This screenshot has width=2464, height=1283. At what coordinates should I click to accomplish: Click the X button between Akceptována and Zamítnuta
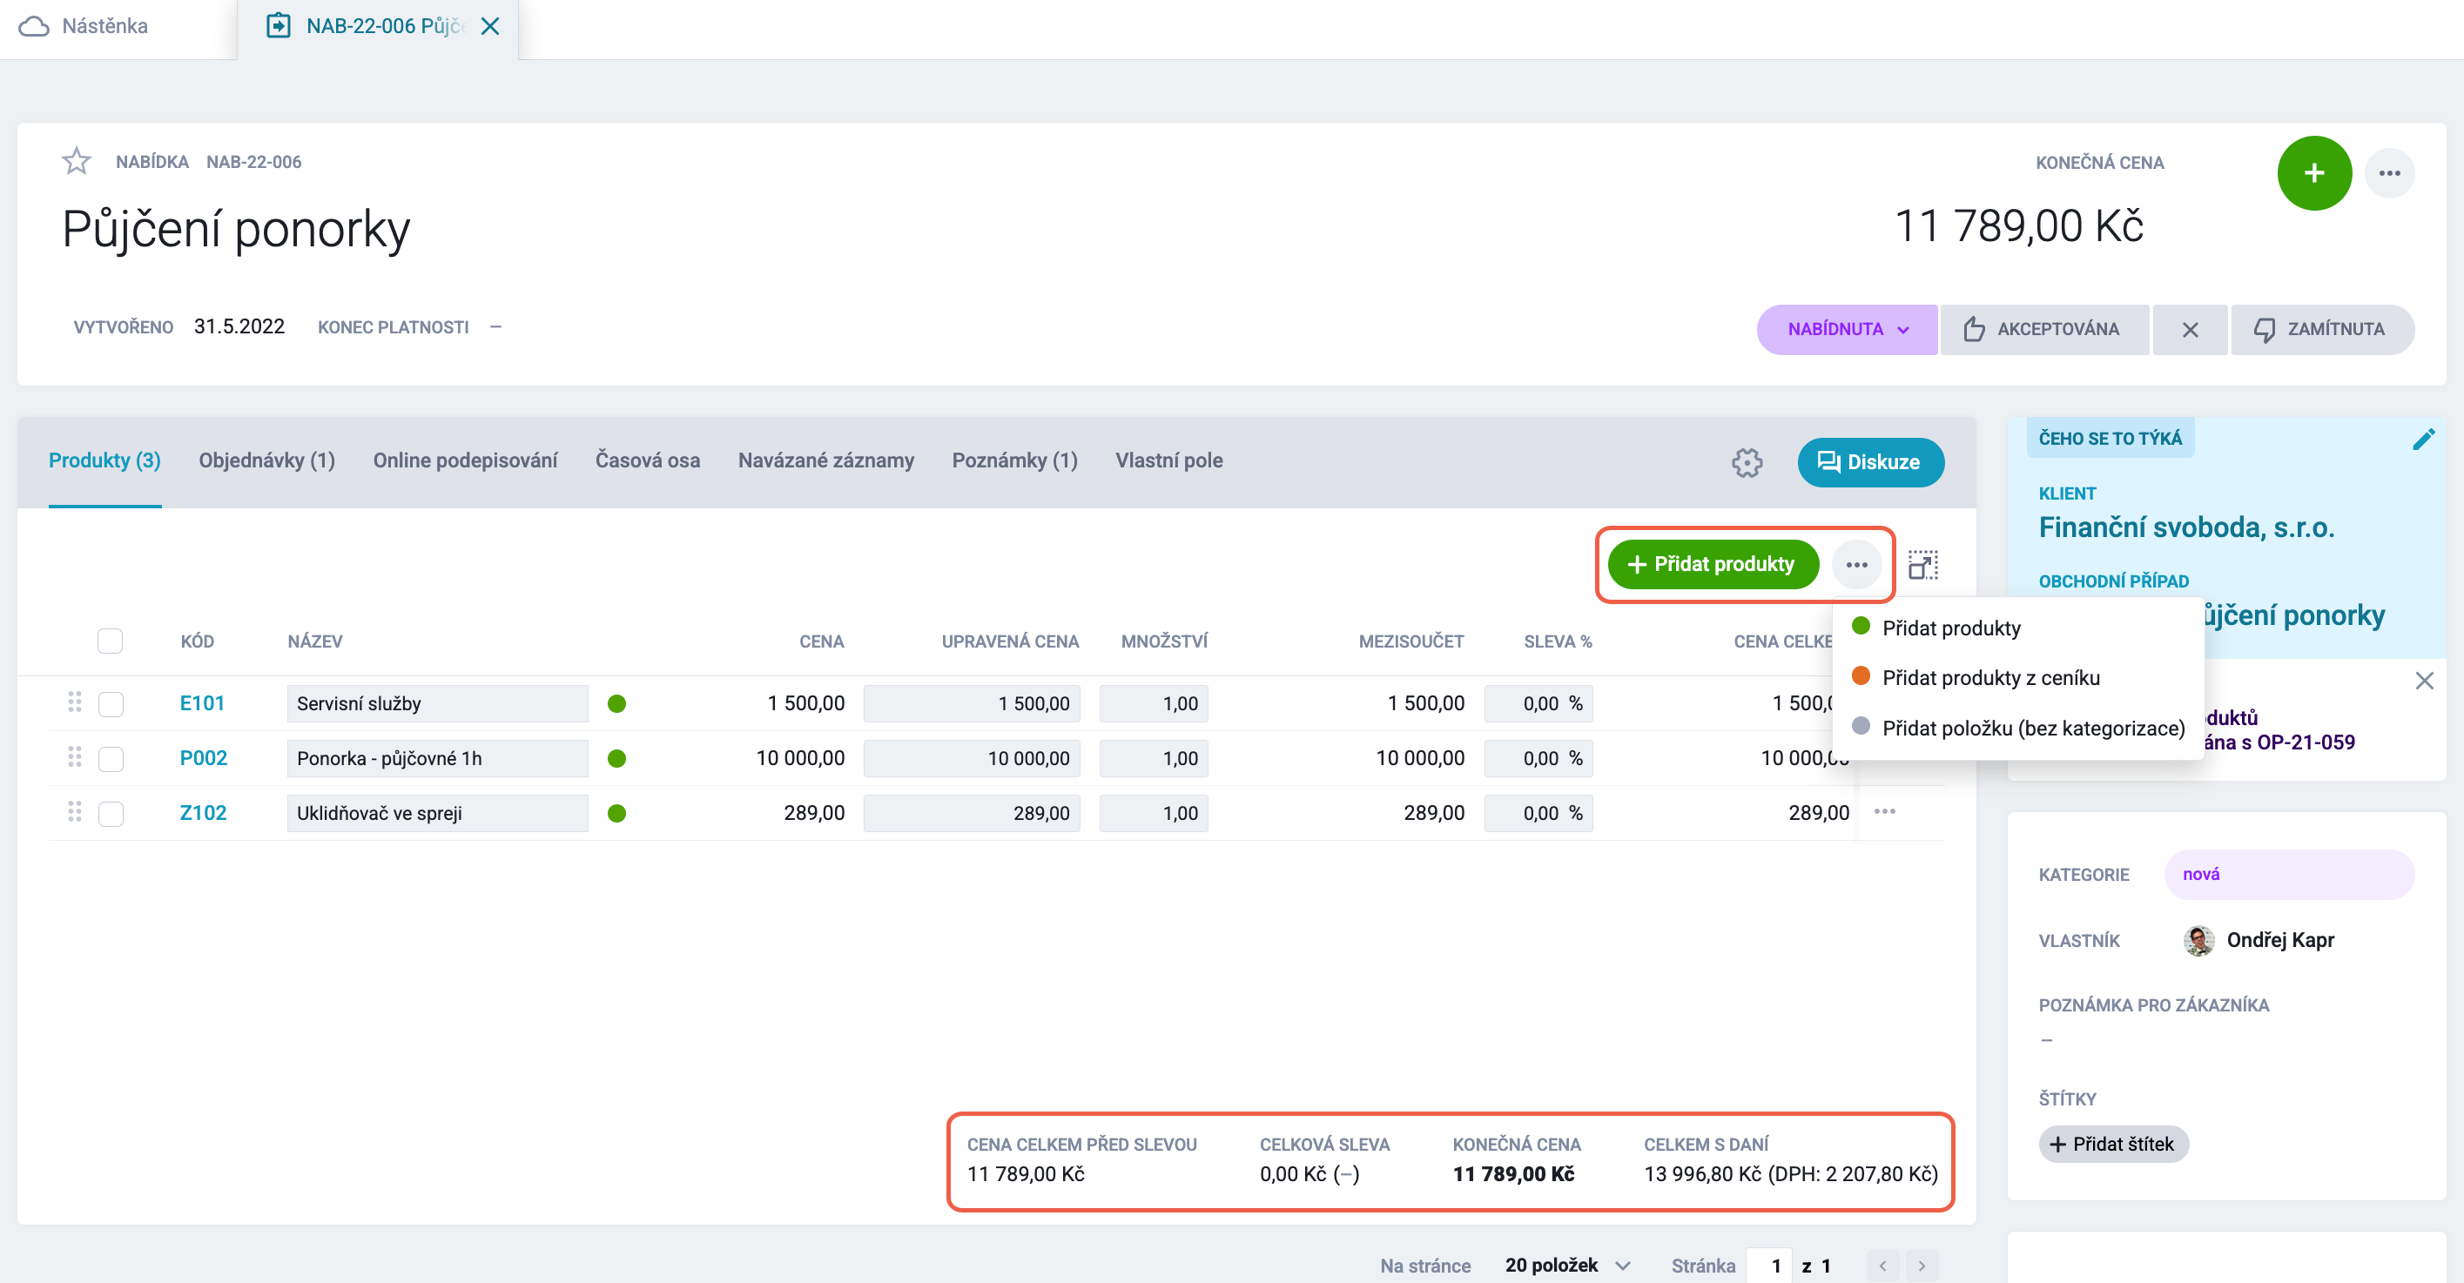tap(2190, 330)
